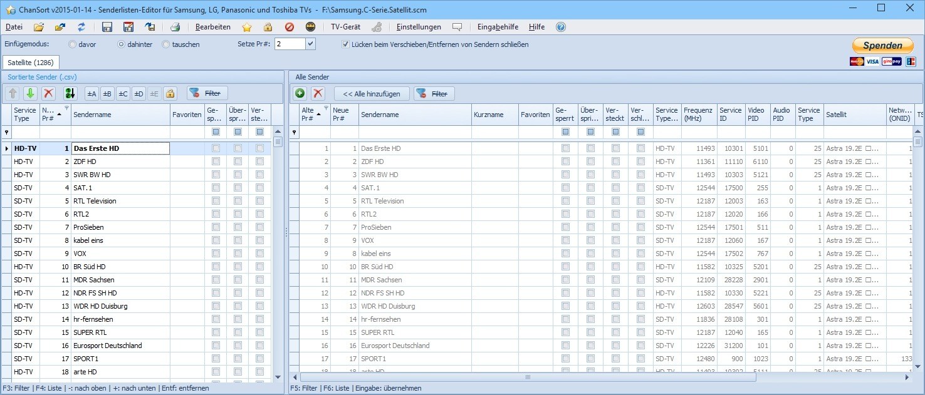
Task: Click the open reference list folder icon
Action: click(60, 27)
